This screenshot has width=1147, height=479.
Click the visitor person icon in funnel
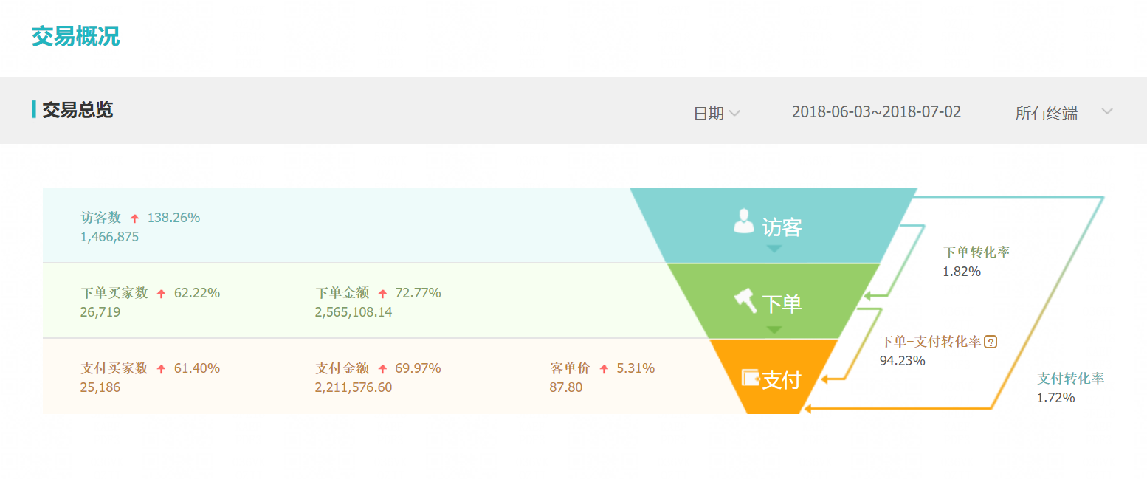(x=744, y=221)
